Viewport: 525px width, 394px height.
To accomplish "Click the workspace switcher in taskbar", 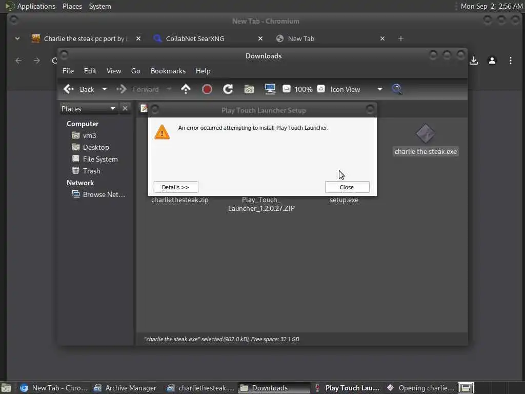I will [466, 388].
